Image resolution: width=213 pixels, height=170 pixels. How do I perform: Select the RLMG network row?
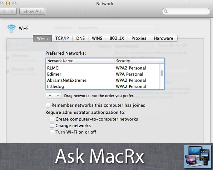coord(103,68)
